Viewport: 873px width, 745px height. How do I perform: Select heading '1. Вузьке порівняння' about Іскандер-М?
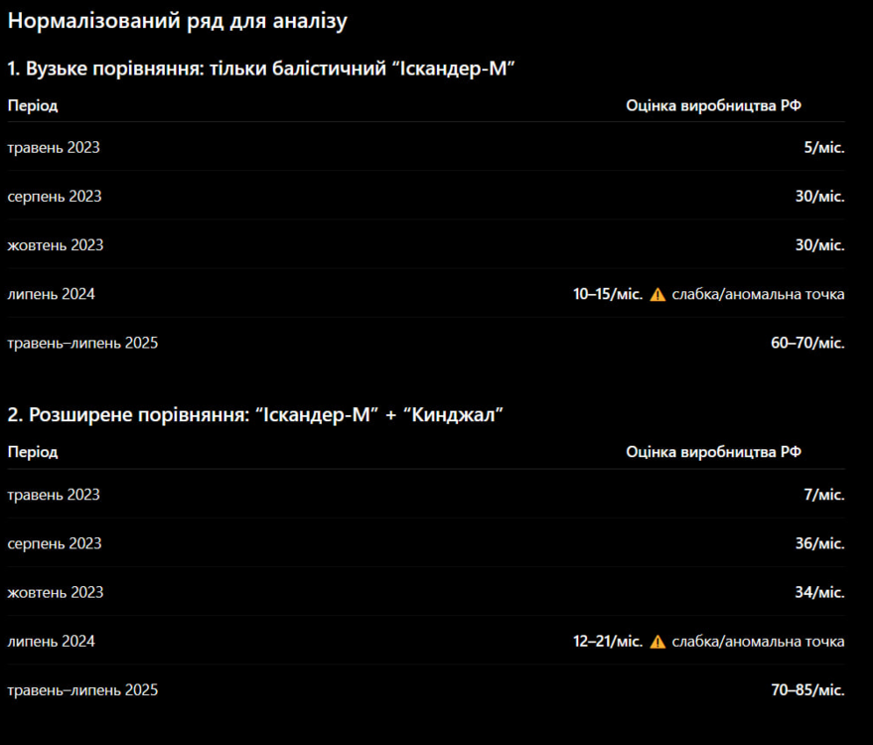point(261,69)
